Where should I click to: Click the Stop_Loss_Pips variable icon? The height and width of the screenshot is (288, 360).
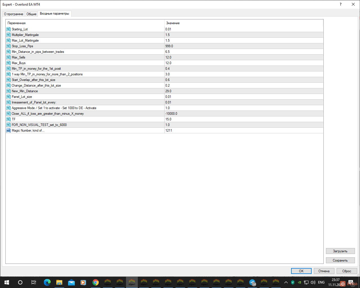tap(8, 46)
